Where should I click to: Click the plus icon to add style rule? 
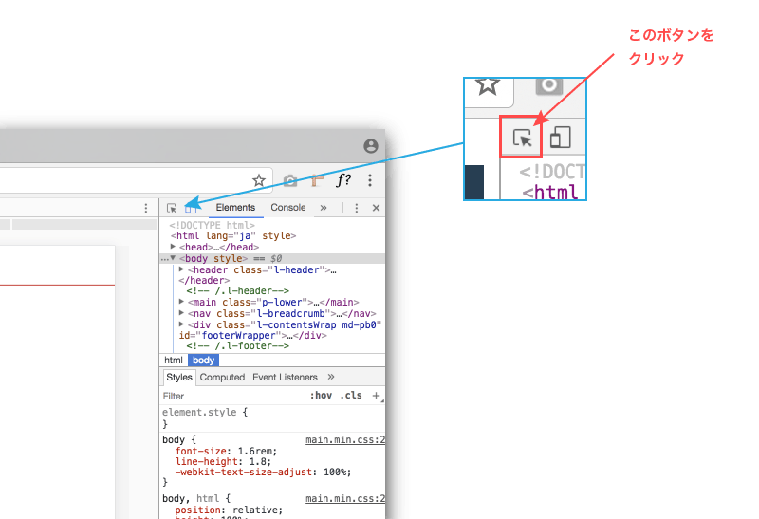pos(376,396)
